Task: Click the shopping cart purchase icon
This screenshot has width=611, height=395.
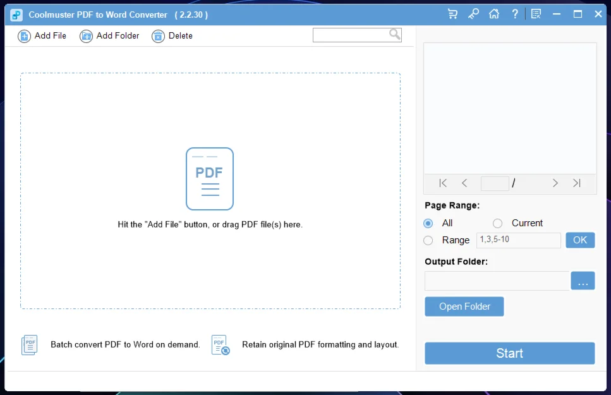Action: click(452, 14)
